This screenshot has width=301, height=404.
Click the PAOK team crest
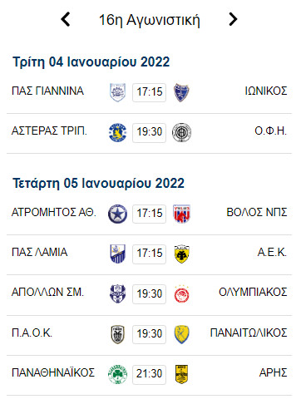pyautogui.click(x=117, y=334)
